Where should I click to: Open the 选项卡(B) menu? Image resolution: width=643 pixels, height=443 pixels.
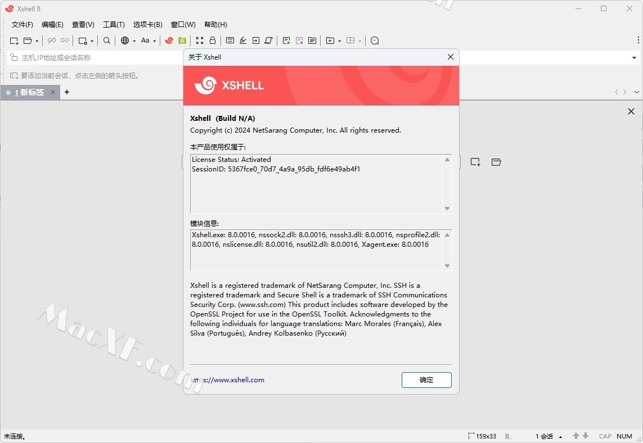pos(147,25)
